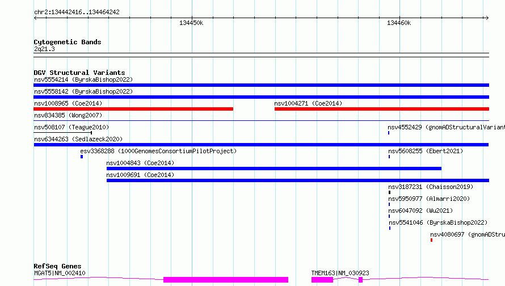The image size is (505, 286).
Task: Click the left arrow of the ruler
Action: coord(35,18)
